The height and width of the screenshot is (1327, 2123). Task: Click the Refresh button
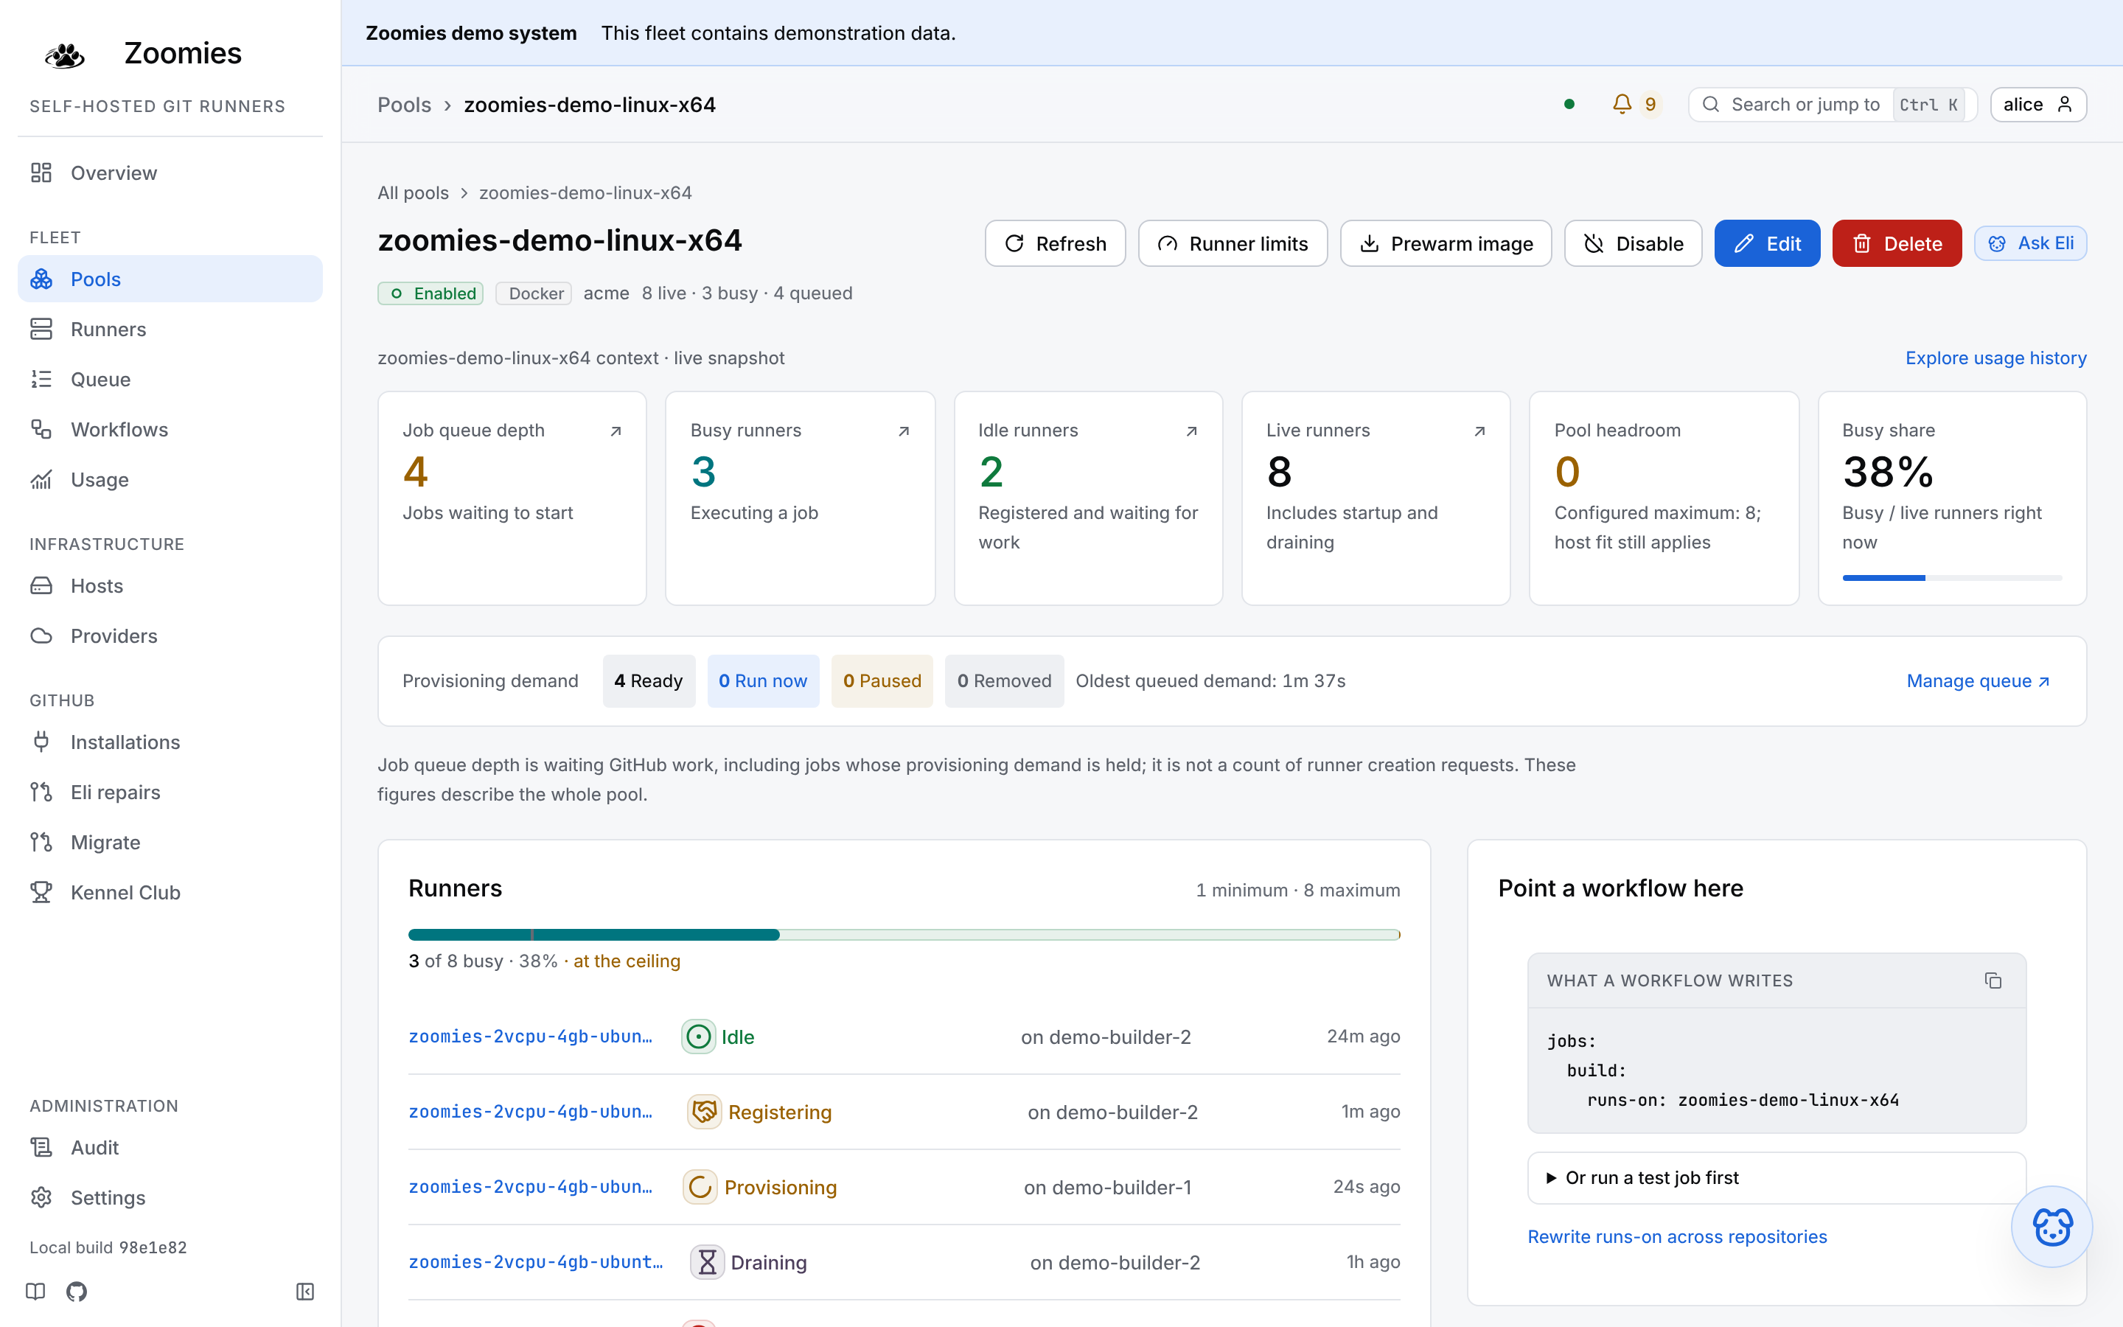(x=1054, y=243)
